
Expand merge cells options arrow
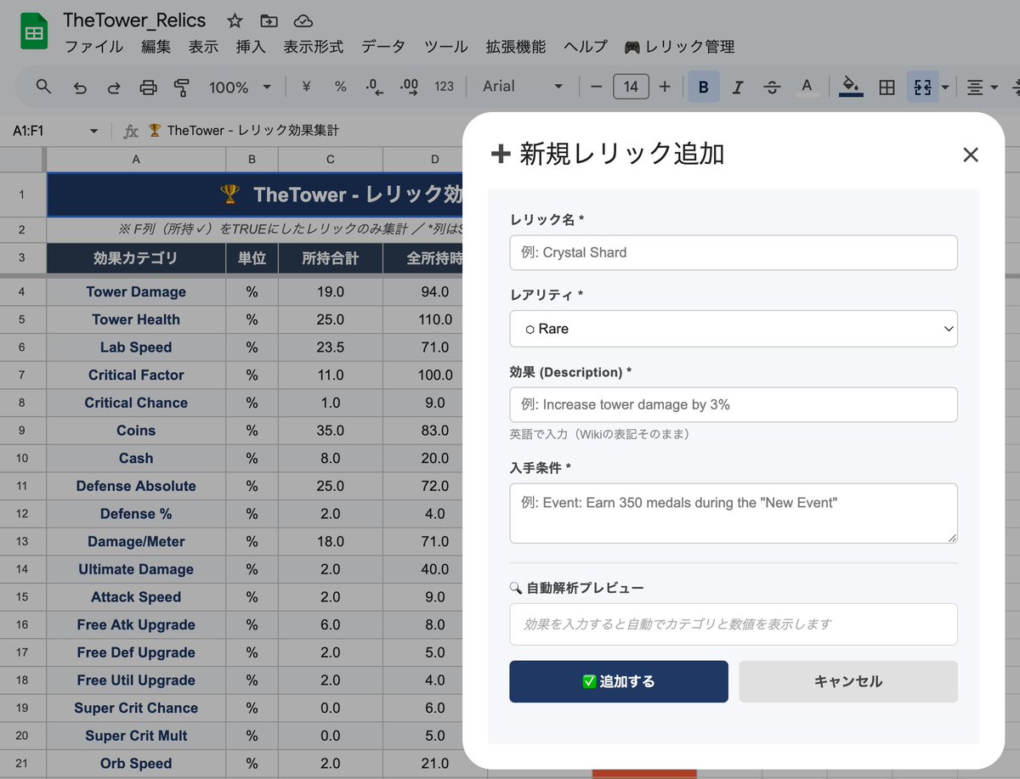[945, 87]
